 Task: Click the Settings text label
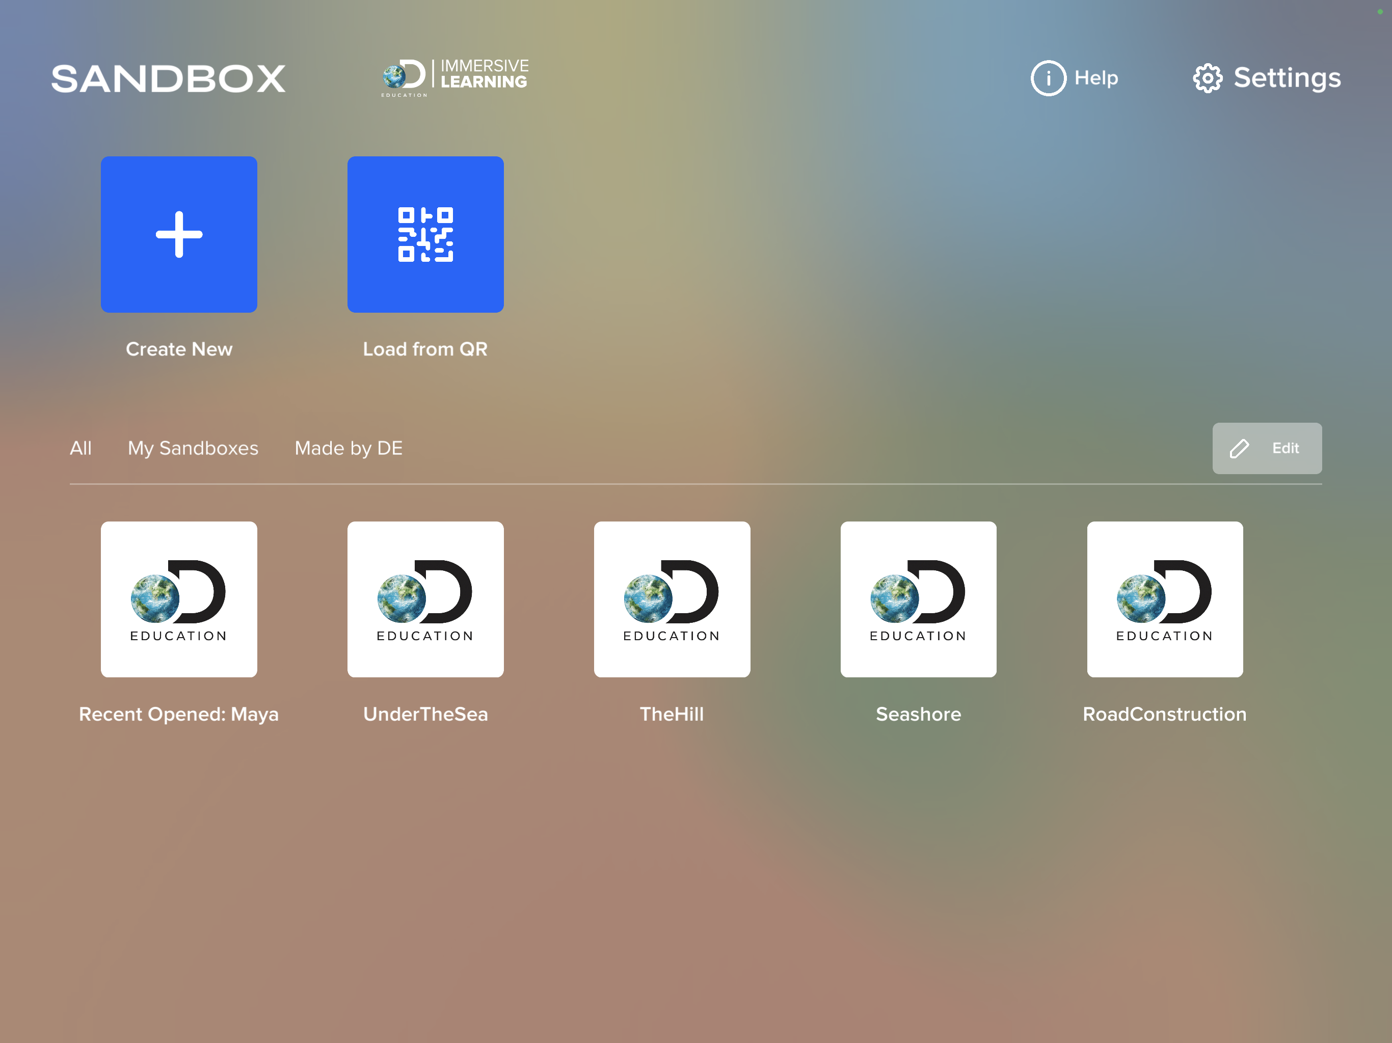pyautogui.click(x=1287, y=77)
